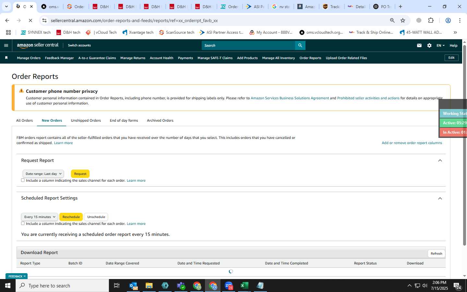The image size is (467, 292).
Task: Select the New Orders tab
Action: pyautogui.click(x=52, y=120)
